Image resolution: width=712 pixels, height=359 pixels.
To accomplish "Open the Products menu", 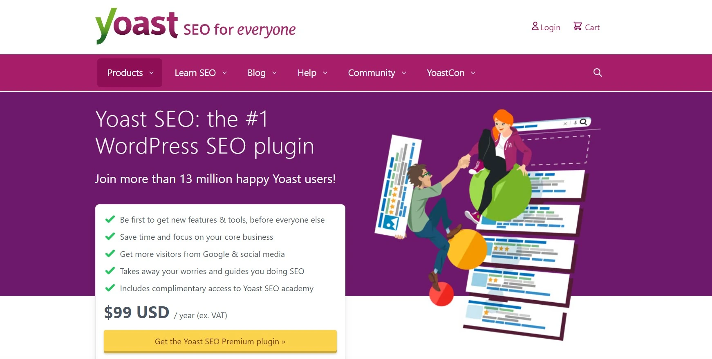I will (130, 73).
